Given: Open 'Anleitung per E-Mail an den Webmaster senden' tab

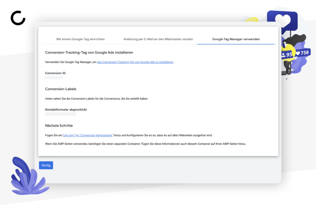Looking at the screenshot, I should (x=158, y=39).
